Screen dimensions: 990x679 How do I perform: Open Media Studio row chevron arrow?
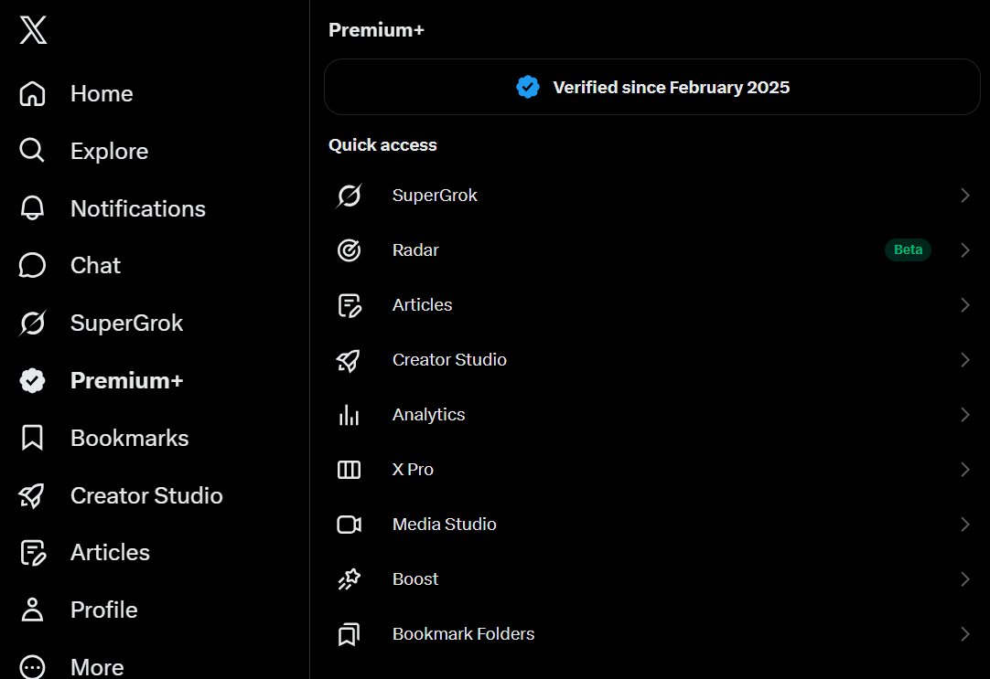[964, 525]
